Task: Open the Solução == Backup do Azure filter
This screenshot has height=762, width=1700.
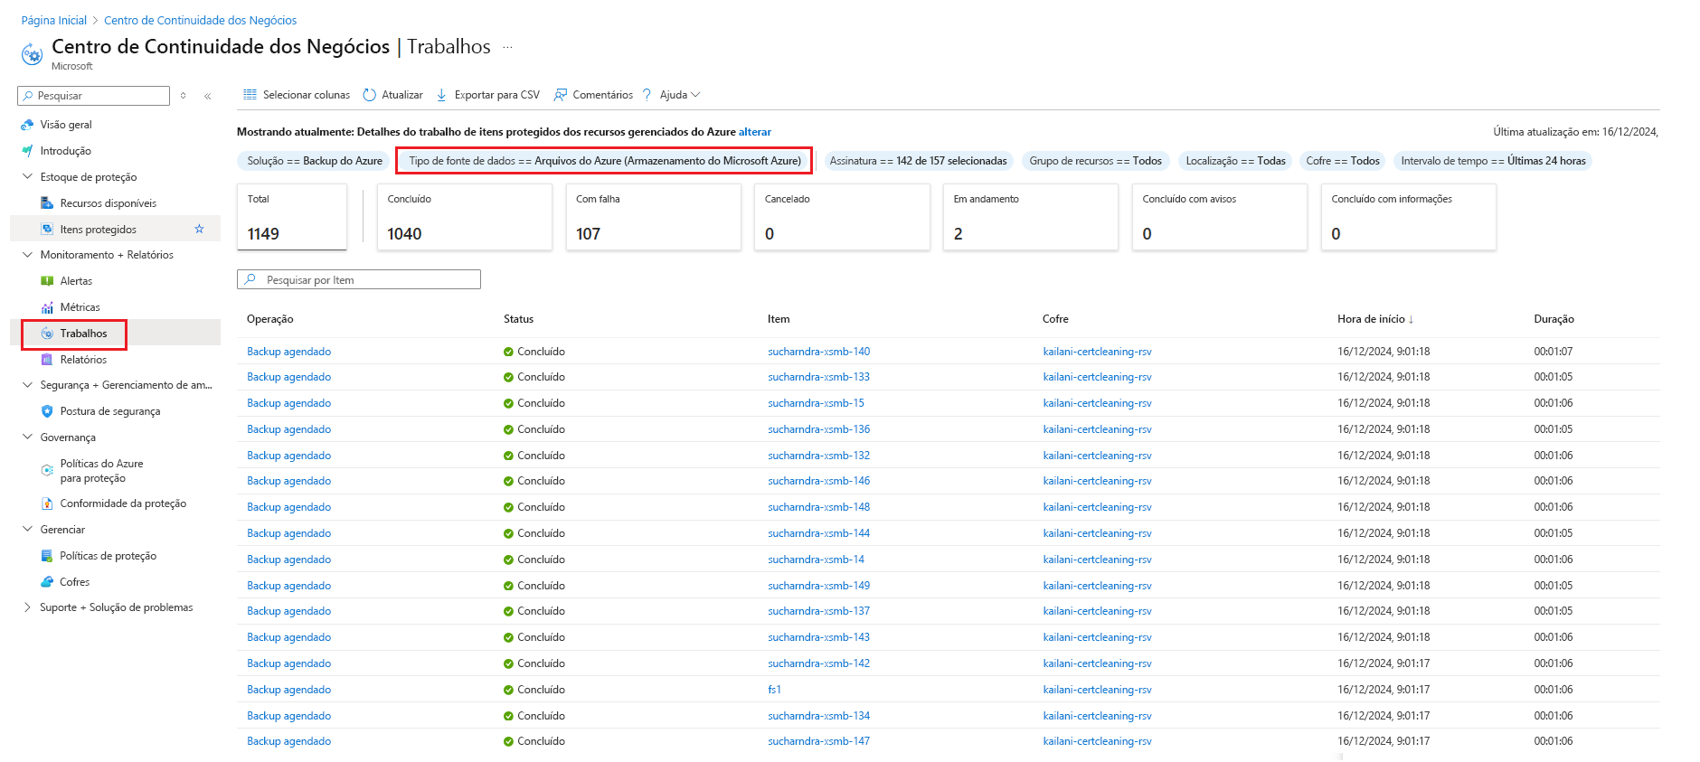Action: click(314, 161)
